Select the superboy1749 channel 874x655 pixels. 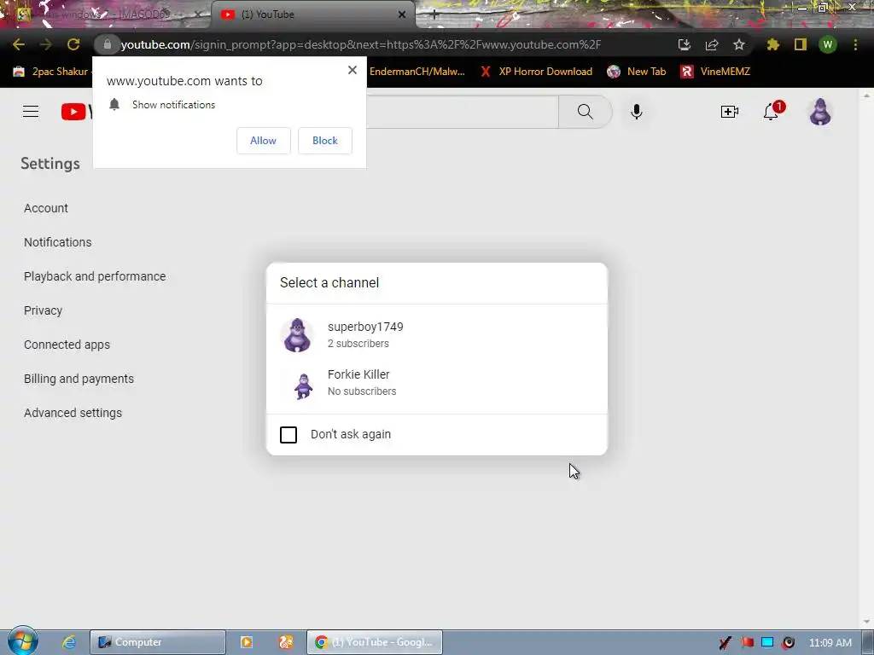(x=437, y=334)
